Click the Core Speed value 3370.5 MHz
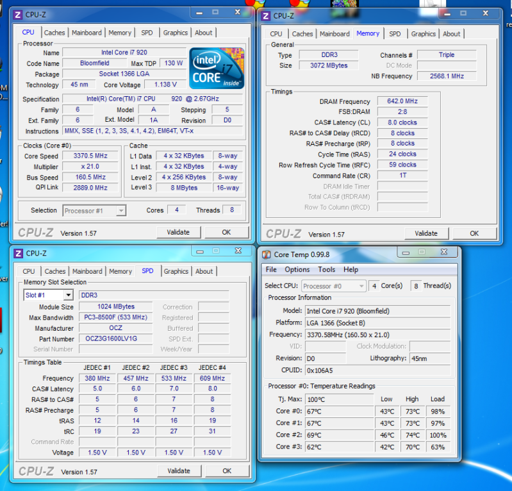 point(90,156)
